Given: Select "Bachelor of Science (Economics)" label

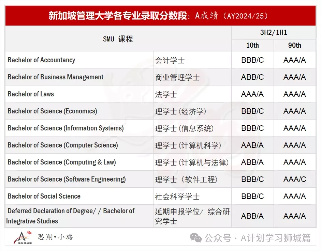Looking at the screenshot, I should pyautogui.click(x=53, y=111).
